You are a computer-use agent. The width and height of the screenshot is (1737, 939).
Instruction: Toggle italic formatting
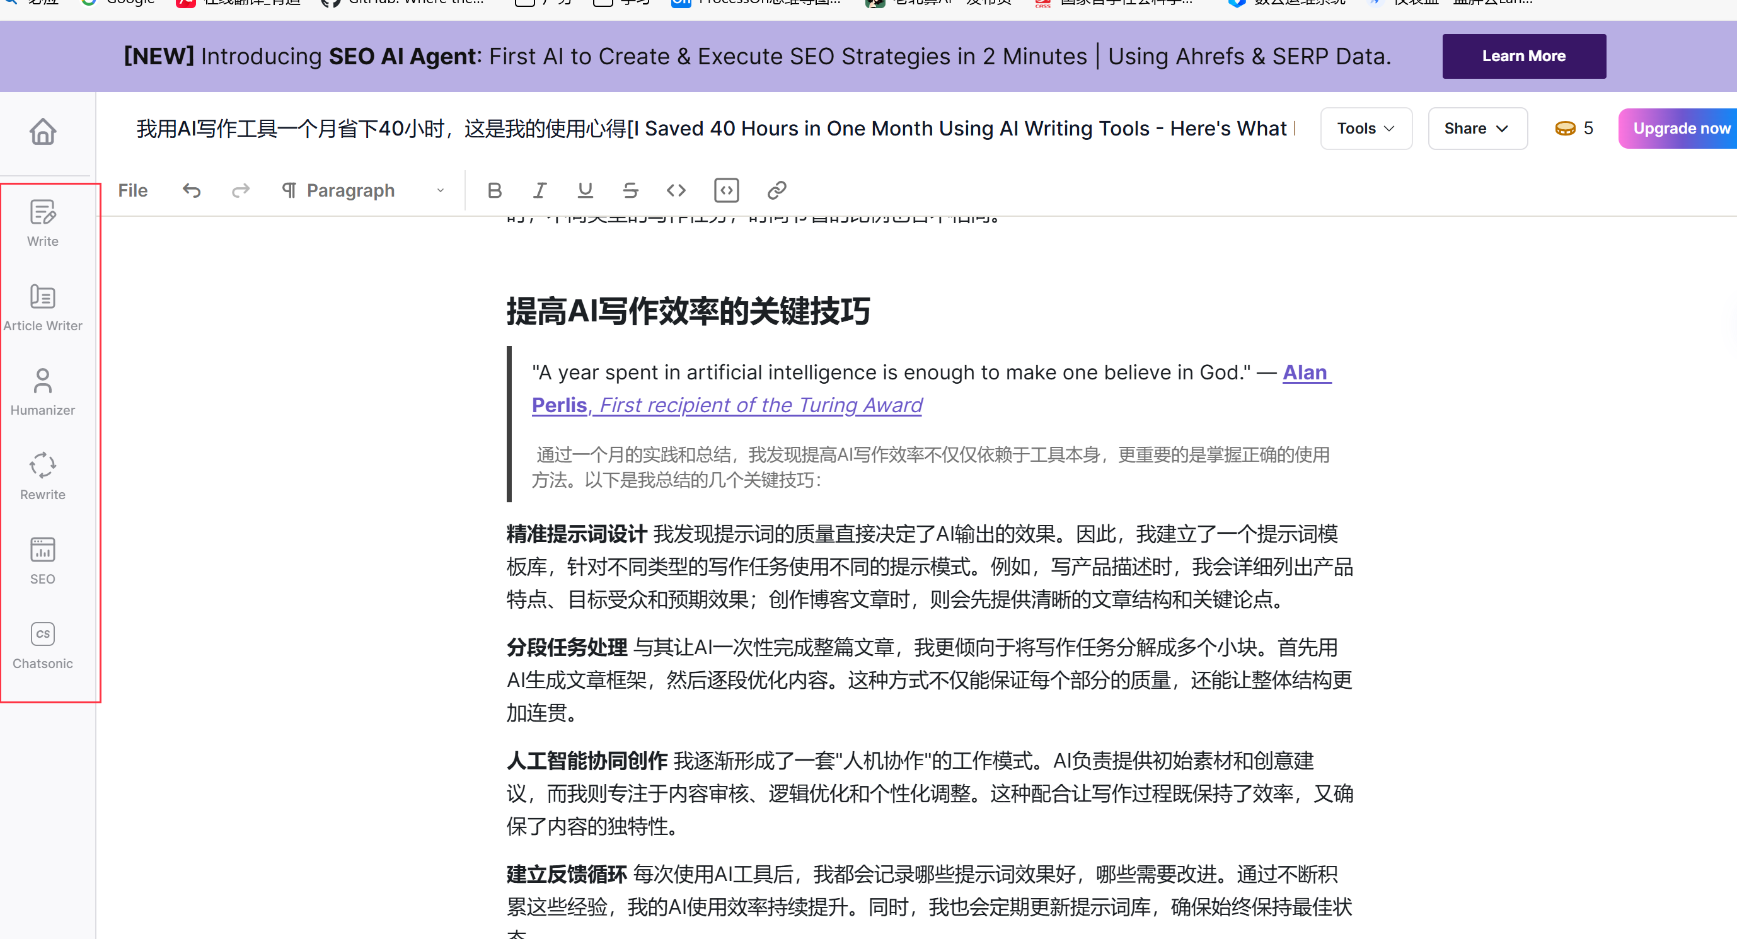coord(540,190)
